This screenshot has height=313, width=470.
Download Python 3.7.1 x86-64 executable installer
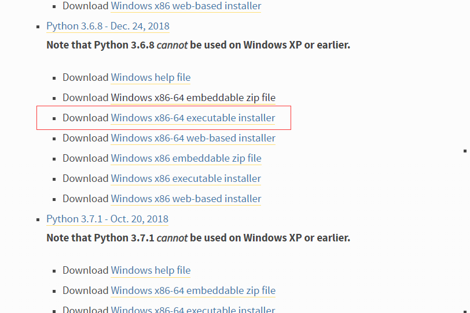pos(193,310)
